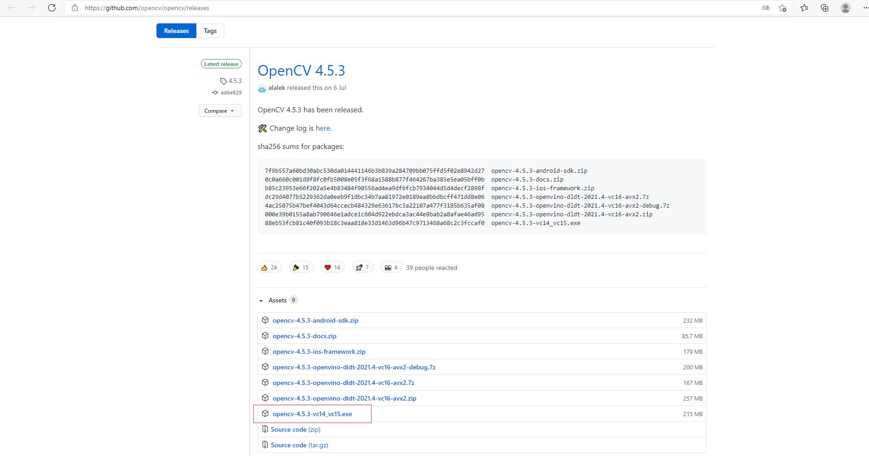Open alalek user profile link

pos(277,88)
